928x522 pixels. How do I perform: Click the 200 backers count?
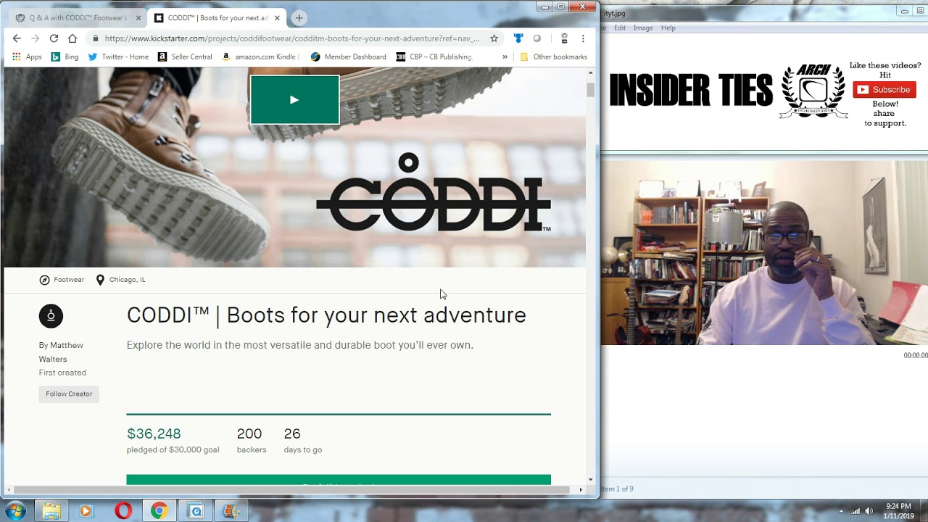click(x=249, y=434)
